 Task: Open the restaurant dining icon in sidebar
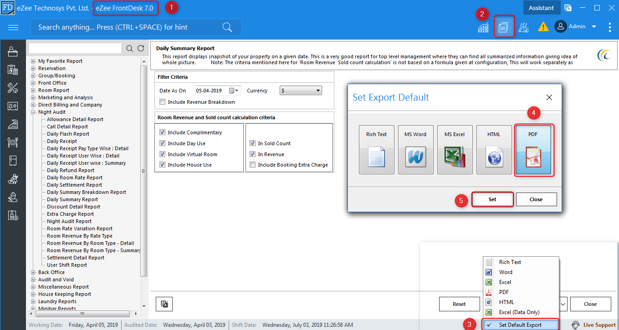13,142
